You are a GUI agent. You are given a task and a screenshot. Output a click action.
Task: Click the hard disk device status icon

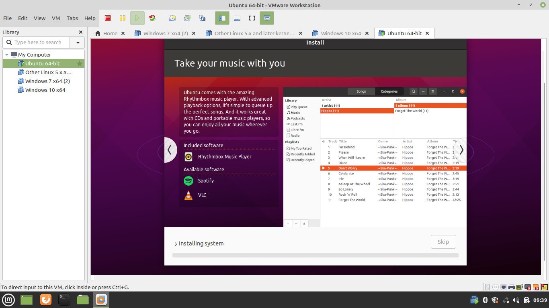[x=488, y=287]
